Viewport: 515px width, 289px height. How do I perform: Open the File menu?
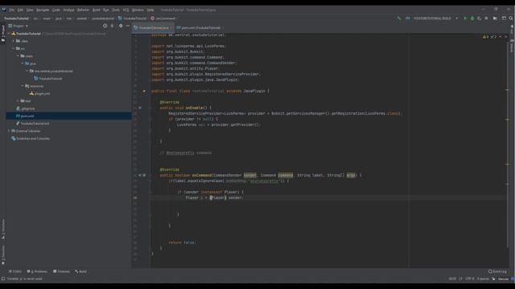pyautogui.click(x=12, y=10)
